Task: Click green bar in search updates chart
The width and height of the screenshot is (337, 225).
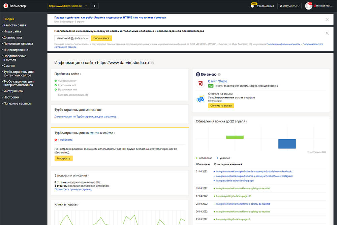Action: click(x=235, y=137)
